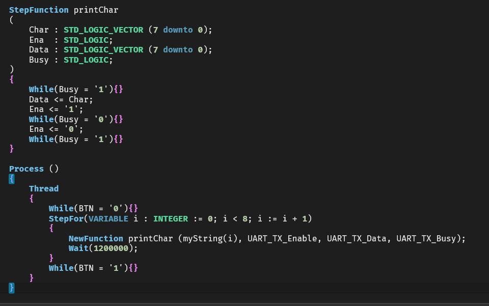Click the StepFor keyword

pyautogui.click(x=66, y=219)
